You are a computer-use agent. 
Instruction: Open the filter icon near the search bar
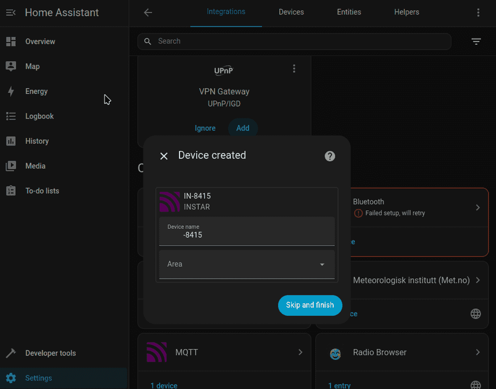click(x=476, y=41)
